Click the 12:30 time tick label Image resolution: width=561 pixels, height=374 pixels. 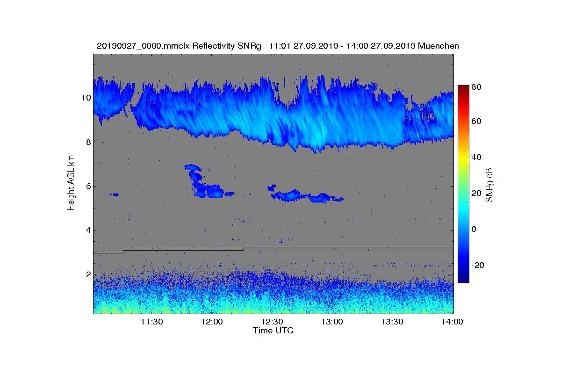pyautogui.click(x=272, y=322)
